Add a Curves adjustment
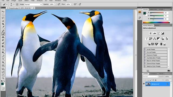173x97 pixels. pos(158,33)
